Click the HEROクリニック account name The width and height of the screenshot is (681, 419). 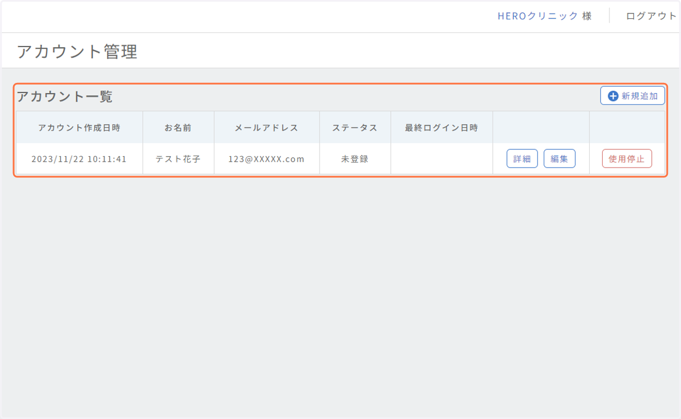pos(537,16)
